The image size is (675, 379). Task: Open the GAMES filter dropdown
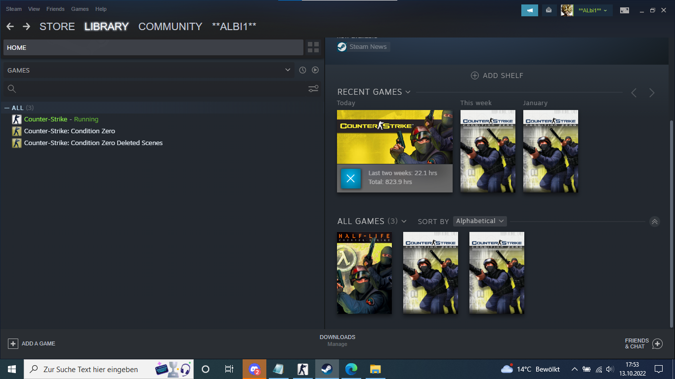click(x=288, y=70)
